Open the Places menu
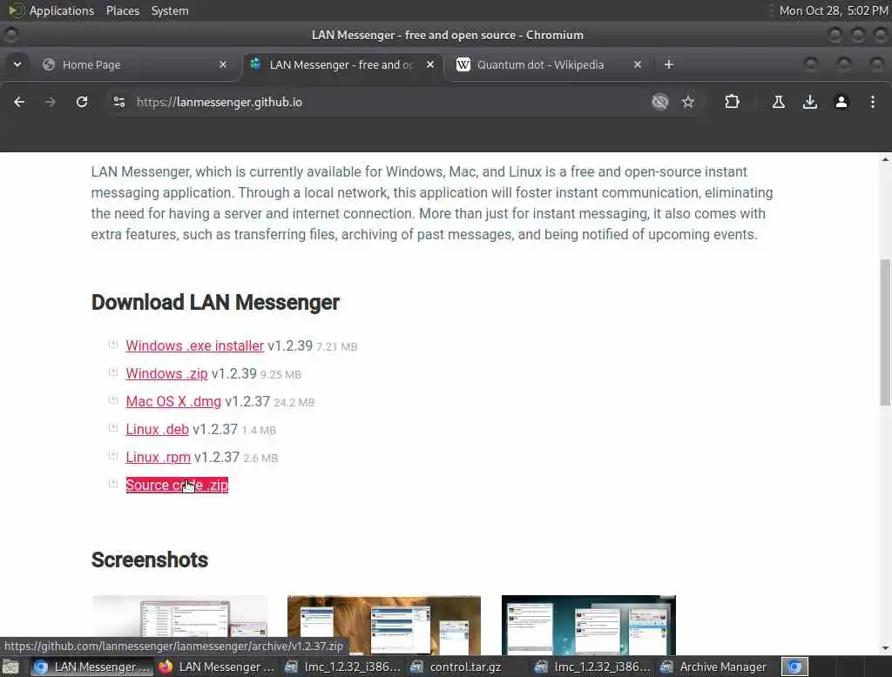 tap(123, 10)
